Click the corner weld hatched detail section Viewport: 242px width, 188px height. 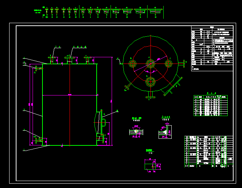coord(165,132)
